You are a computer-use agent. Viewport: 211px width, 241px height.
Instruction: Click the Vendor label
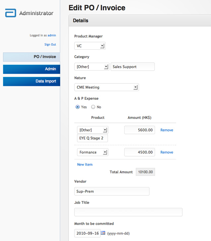point(80,181)
